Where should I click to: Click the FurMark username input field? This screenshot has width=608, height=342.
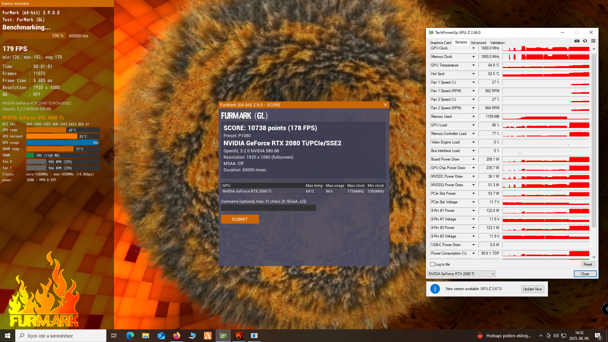(x=268, y=208)
